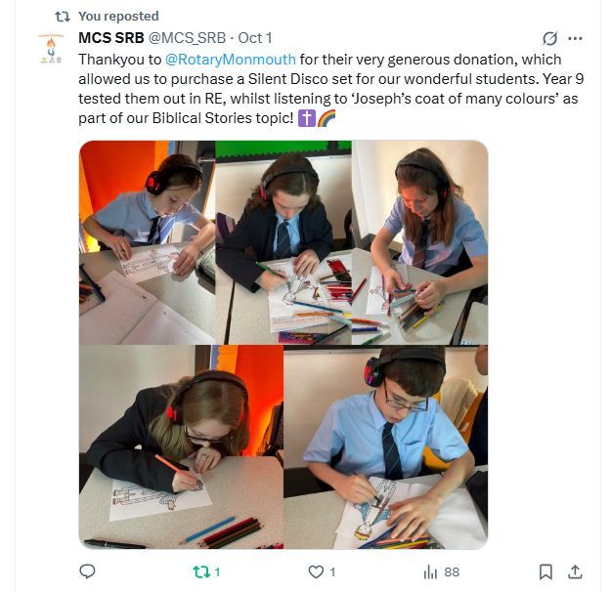Viewport: 611px width, 592px height.
Task: Open the @RotaryMonmouth mention link
Action: point(231,60)
